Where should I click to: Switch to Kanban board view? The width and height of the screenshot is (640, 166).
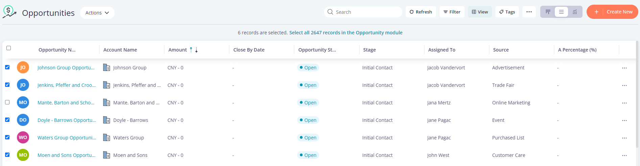(x=548, y=12)
